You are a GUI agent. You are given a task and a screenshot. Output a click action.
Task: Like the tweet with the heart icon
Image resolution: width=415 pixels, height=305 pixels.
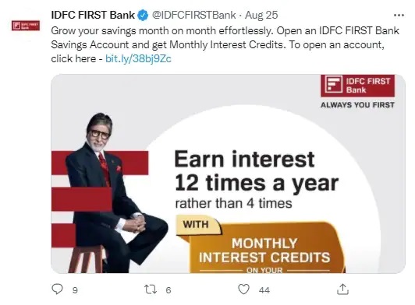(x=243, y=289)
